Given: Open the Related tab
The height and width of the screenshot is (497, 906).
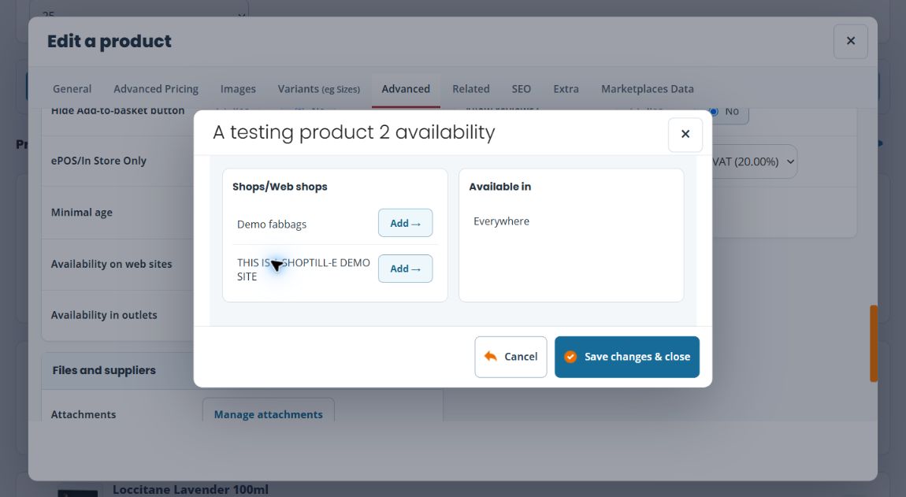Looking at the screenshot, I should coord(471,89).
